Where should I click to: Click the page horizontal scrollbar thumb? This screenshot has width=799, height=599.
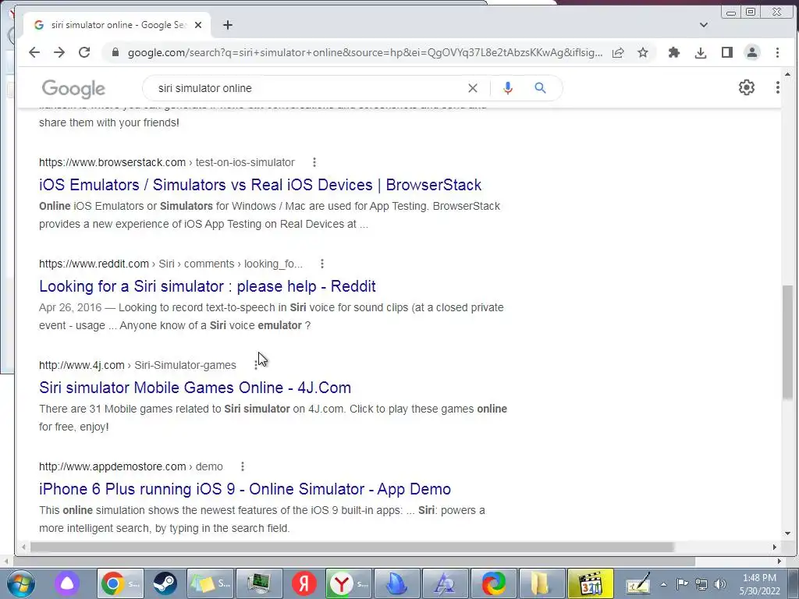point(352,547)
